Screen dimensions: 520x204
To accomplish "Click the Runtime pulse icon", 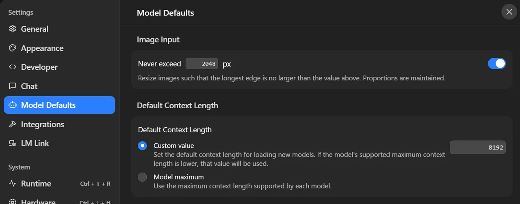I will point(13,183).
